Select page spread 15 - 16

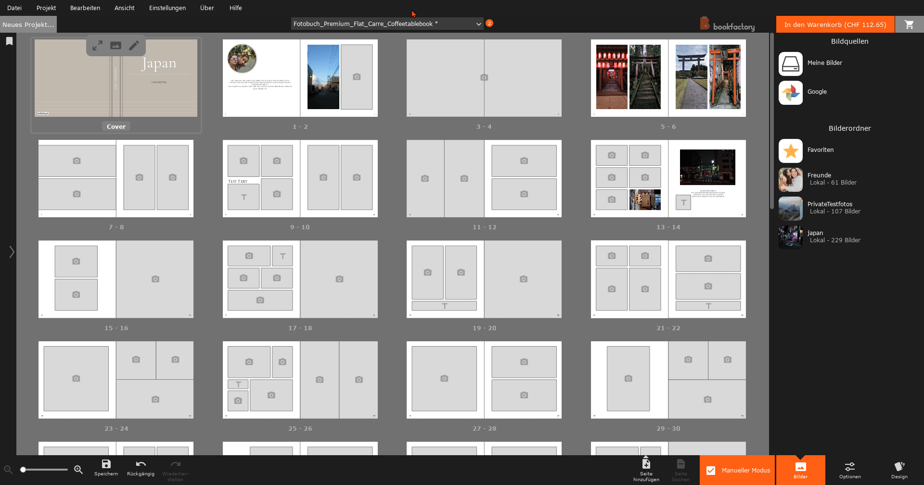pos(116,279)
